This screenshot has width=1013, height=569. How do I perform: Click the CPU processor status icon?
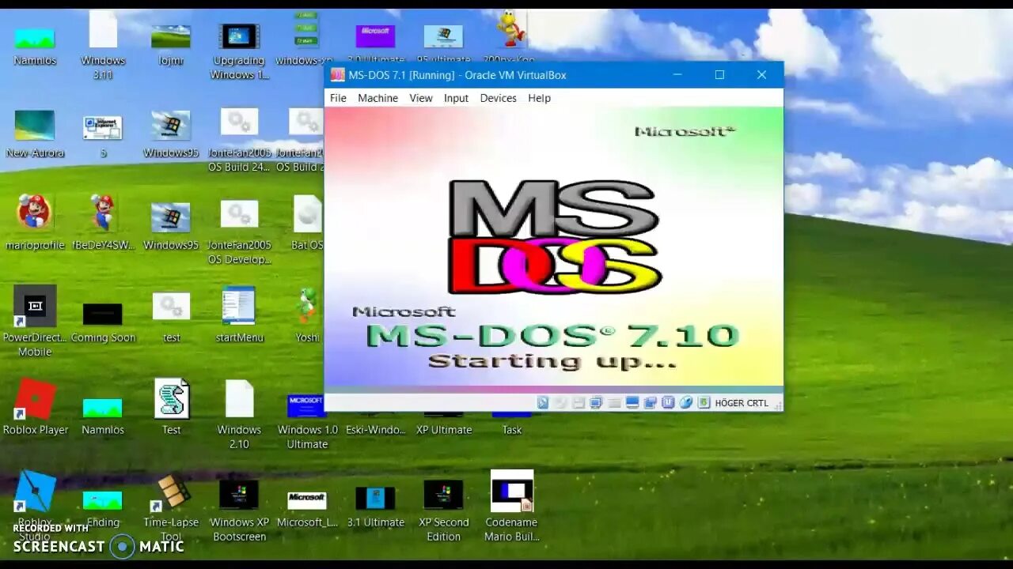coord(668,403)
